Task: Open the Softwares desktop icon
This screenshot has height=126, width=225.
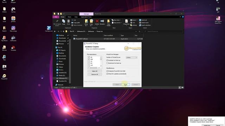Action: 13,38
